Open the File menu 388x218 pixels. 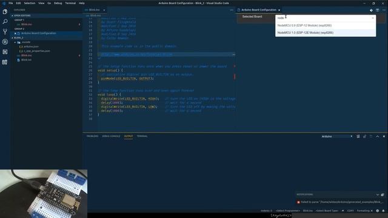(x=11, y=3)
